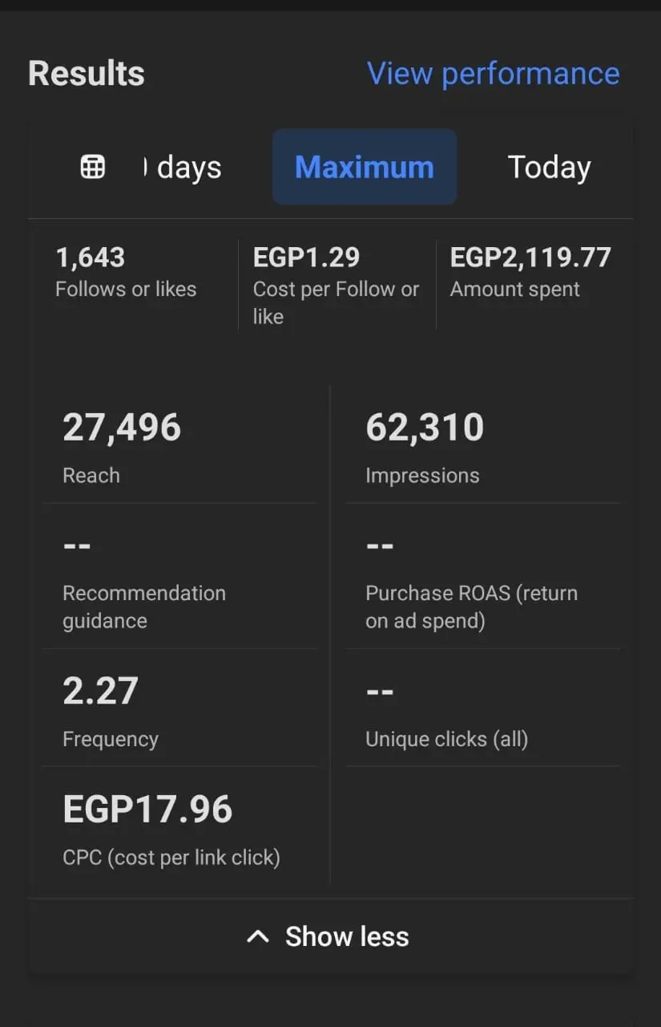Viewport: 661px width, 1027px height.
Task: Click the Results section heading
Action: [x=87, y=74]
